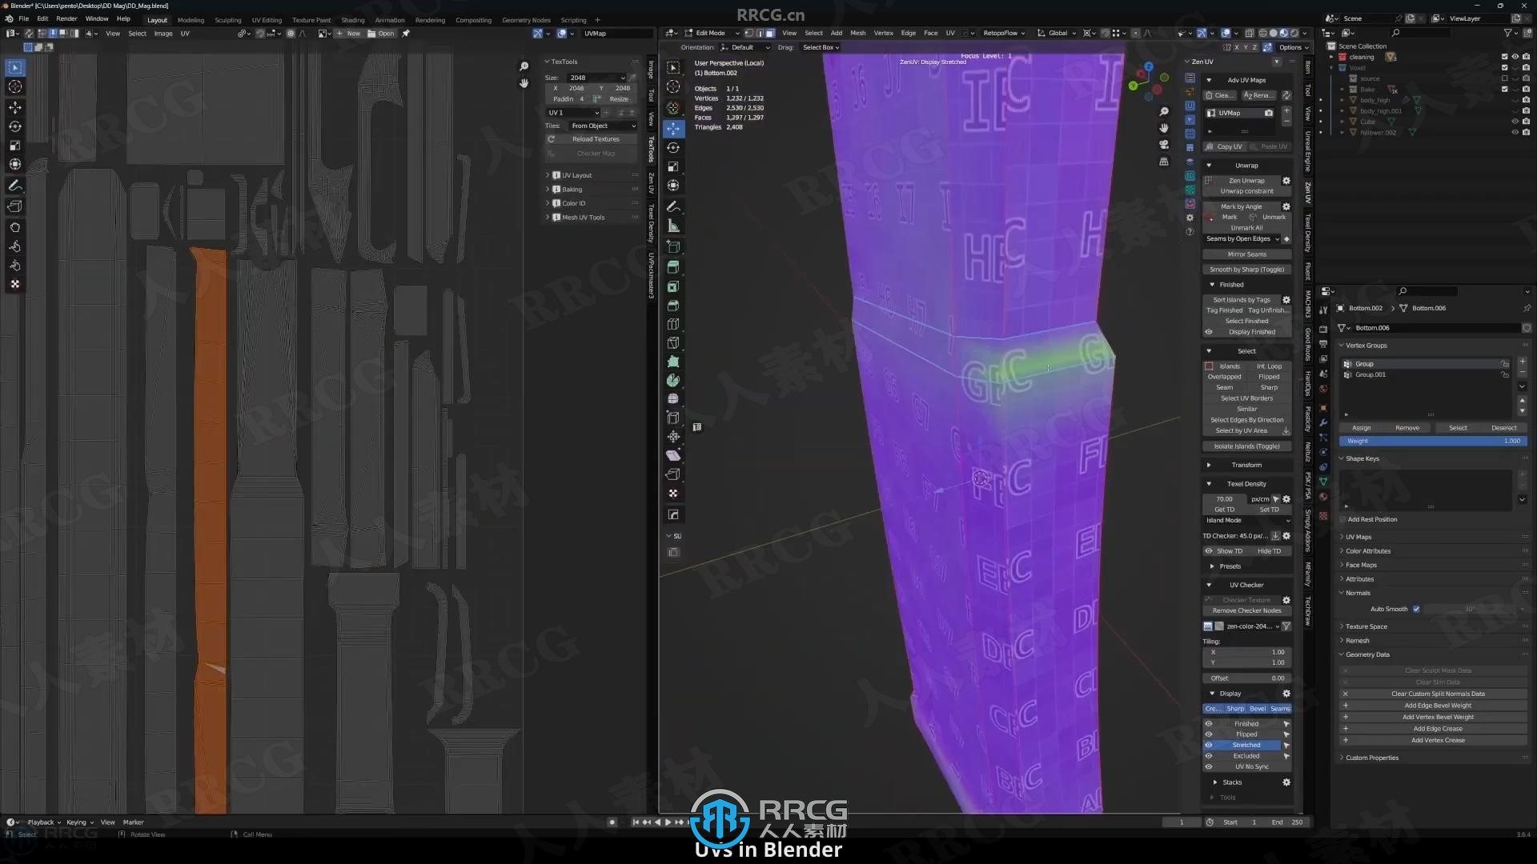This screenshot has width=1537, height=864.
Task: Activate the Inset Faces tool
Action: [673, 286]
